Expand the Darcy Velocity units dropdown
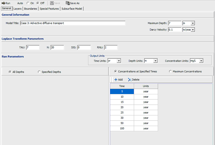The width and height of the screenshot is (215, 145). tap(193, 29)
